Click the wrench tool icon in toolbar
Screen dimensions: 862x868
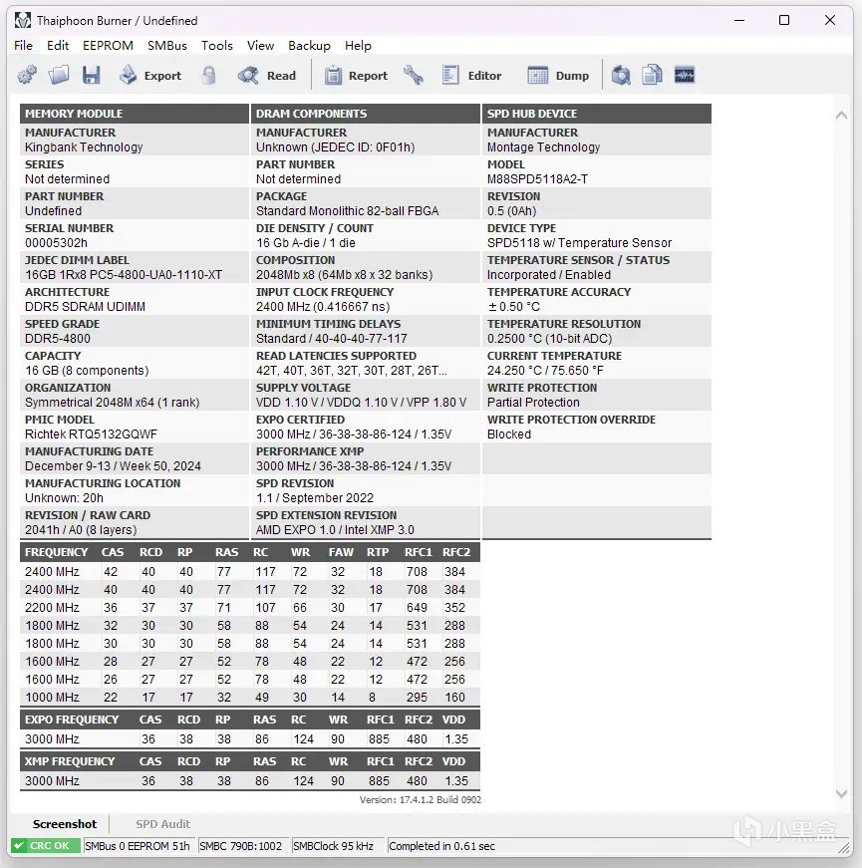coord(414,75)
